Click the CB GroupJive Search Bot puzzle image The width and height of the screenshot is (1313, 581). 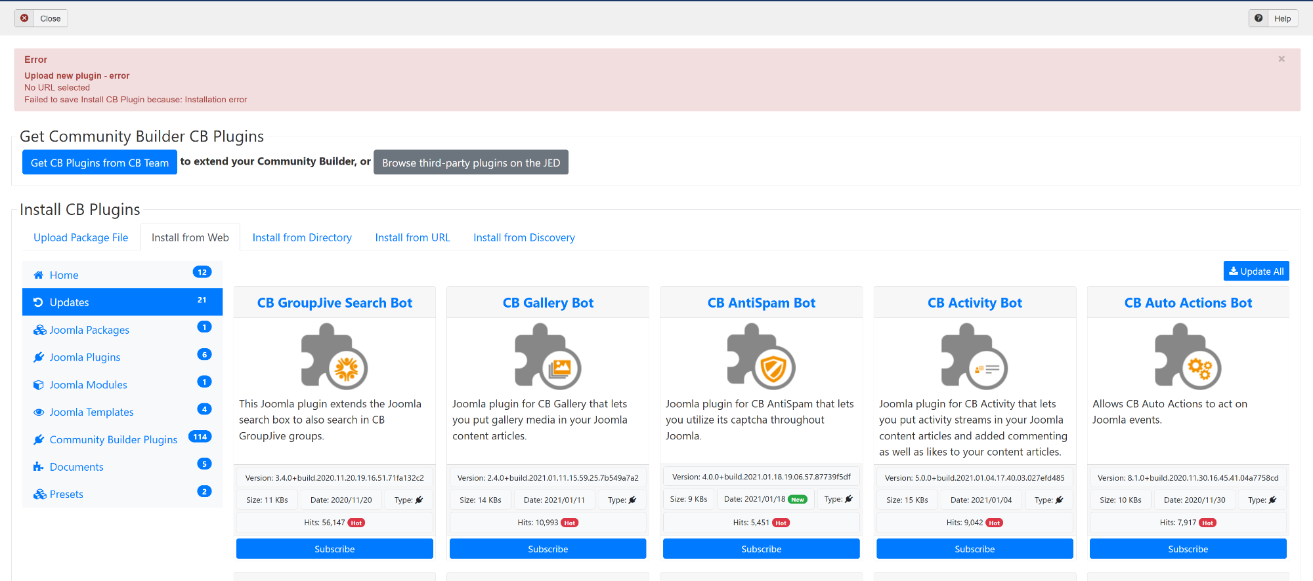[334, 357]
